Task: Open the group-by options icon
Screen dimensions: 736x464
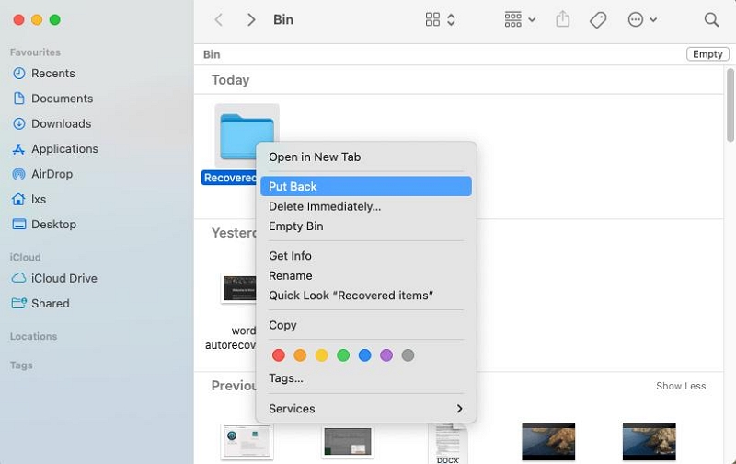Action: point(512,19)
